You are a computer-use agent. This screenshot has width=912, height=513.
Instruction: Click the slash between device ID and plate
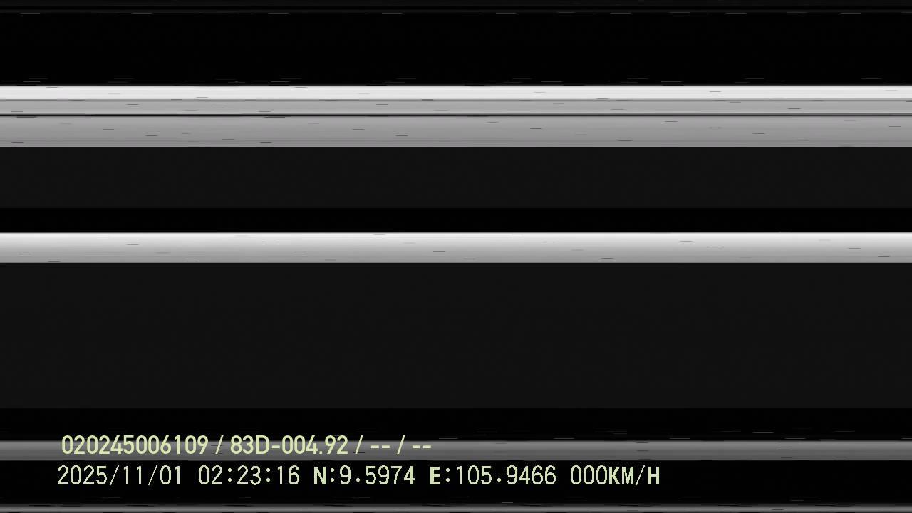pos(219,447)
